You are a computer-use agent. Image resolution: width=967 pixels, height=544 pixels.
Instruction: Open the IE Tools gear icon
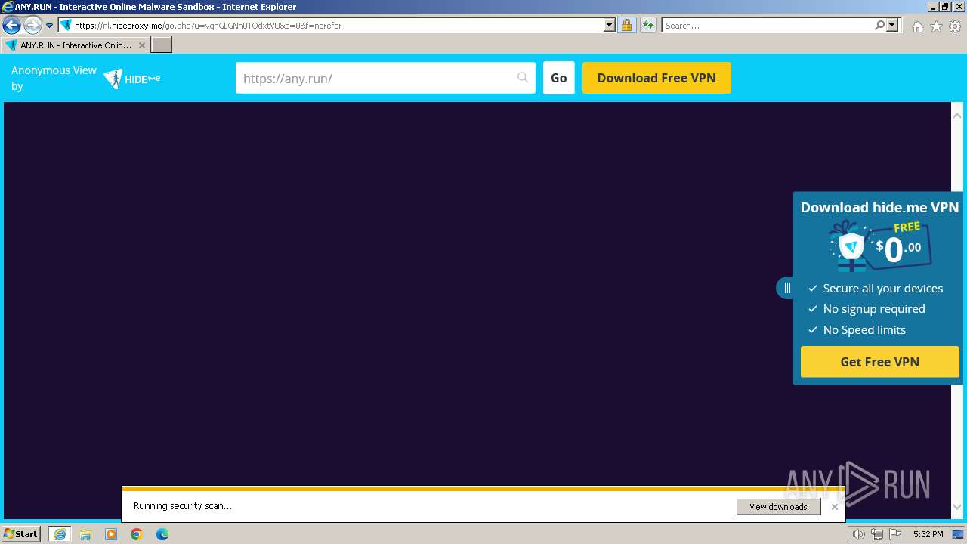(955, 26)
